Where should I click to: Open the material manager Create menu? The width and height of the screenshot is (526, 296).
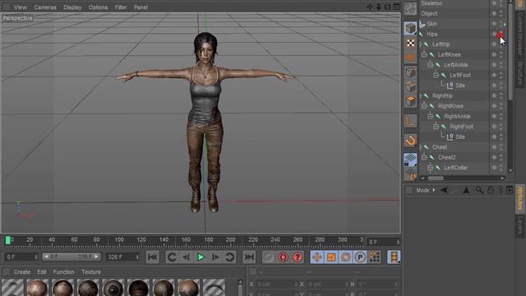[22, 272]
